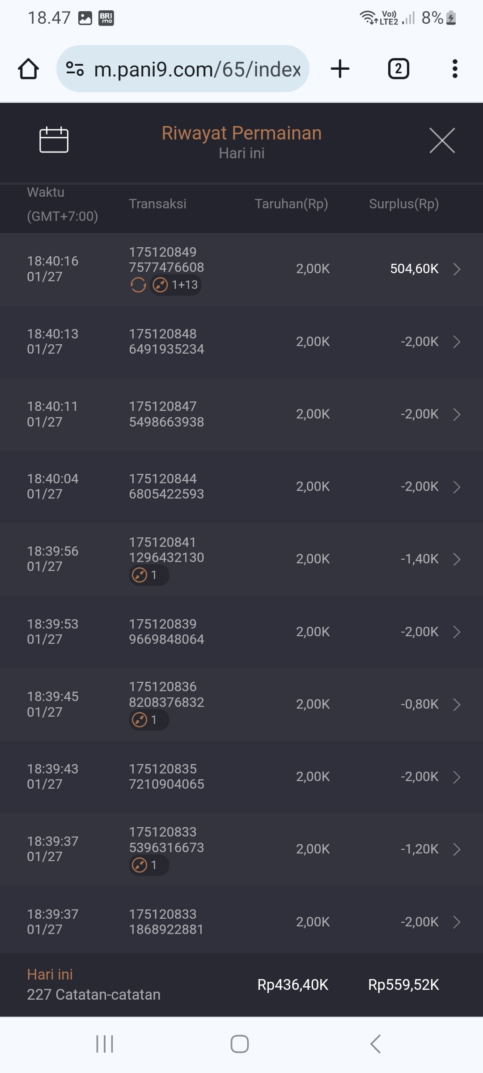
Task: Open a new browser tab
Action: coord(340,69)
